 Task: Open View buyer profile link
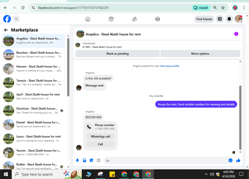(169, 66)
